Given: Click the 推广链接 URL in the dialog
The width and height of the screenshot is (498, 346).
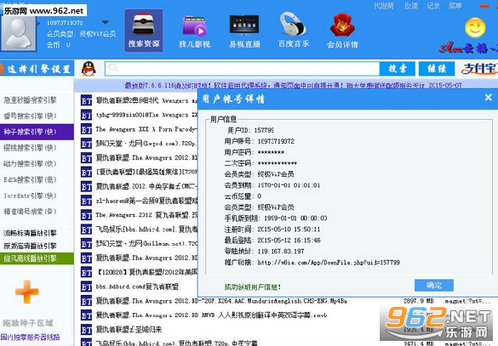Looking at the screenshot, I should coord(329,263).
